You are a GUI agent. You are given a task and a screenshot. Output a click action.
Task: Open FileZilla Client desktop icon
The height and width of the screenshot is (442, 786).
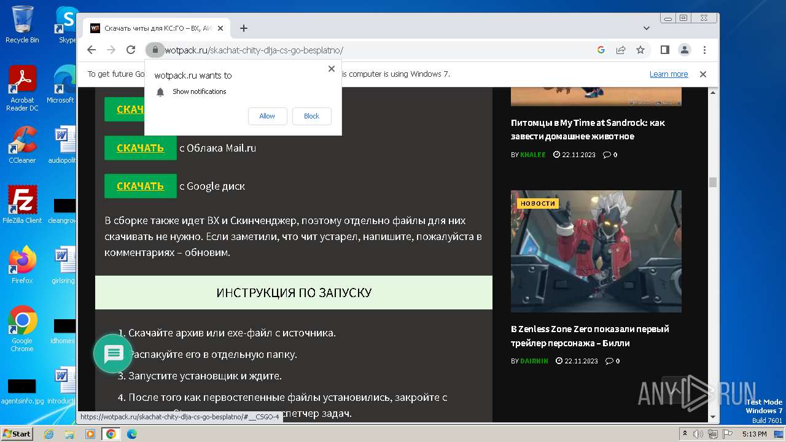click(x=22, y=205)
